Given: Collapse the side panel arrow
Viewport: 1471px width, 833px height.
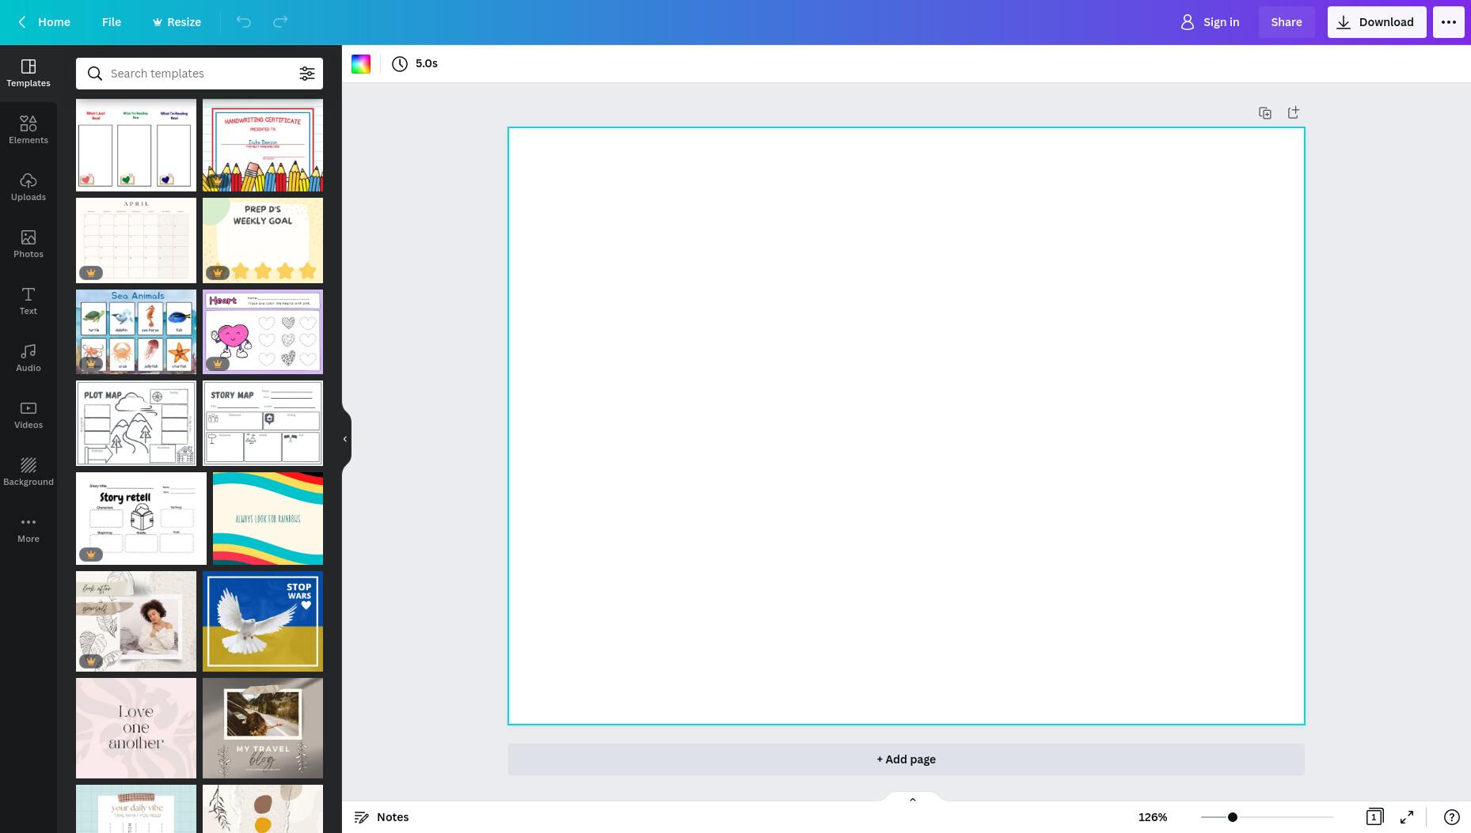Looking at the screenshot, I should (x=345, y=439).
